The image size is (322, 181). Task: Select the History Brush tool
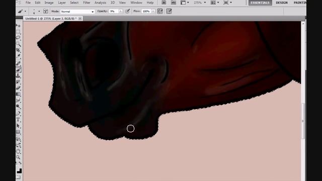(18, 81)
